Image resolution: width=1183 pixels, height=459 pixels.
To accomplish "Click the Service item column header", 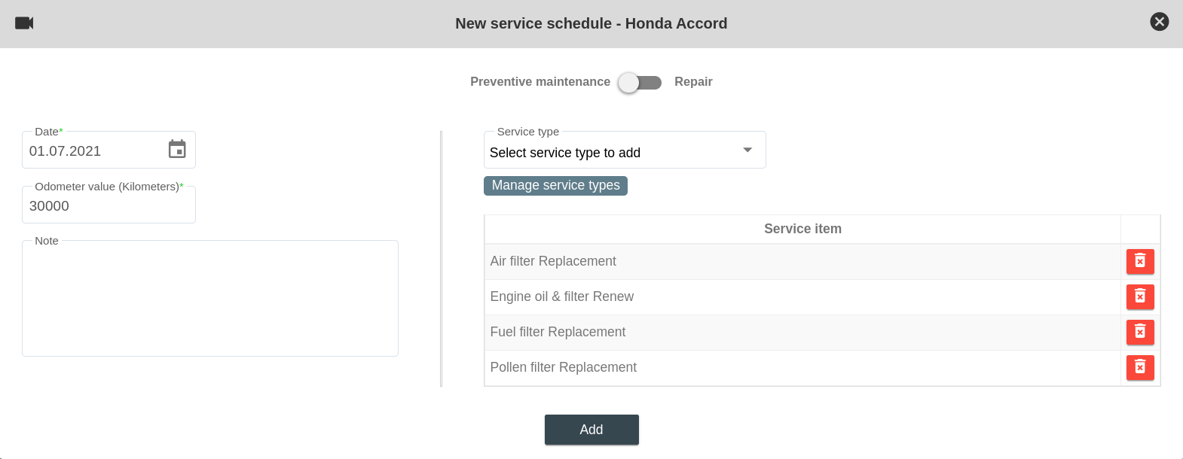I will click(x=802, y=229).
